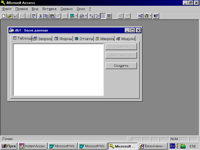Click the Office Links Word merge icon
The width and height of the screenshot is (200, 150).
pos(72,16)
